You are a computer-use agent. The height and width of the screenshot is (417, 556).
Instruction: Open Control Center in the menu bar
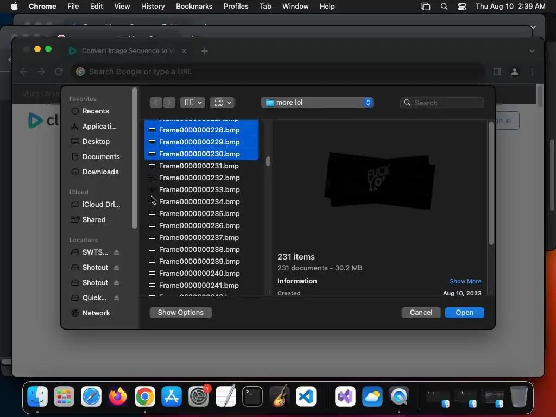pos(462,7)
